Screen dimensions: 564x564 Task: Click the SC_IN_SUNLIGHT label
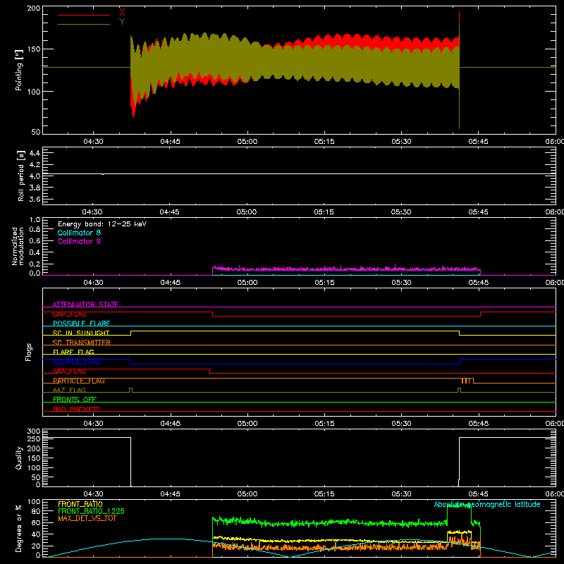coord(81,333)
